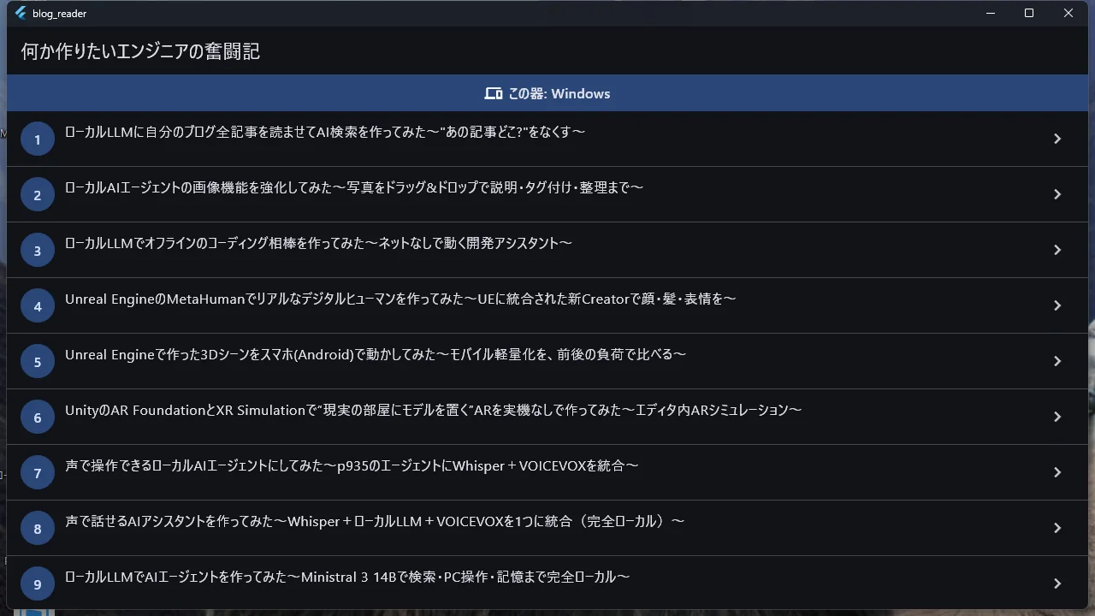1095x616 pixels.
Task: Open article ローカルLLMに自分のブログ全記事を読ませて
Action: (547, 139)
